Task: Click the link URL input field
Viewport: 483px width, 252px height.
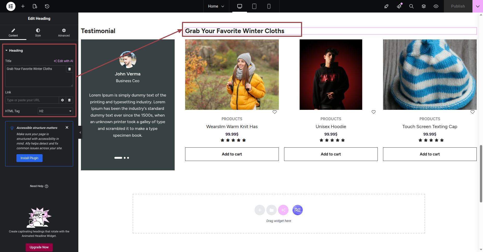Action: [32, 100]
